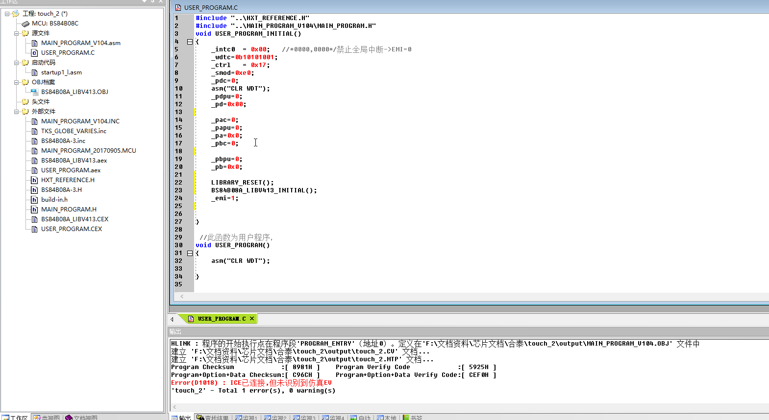Click the MAIN_PROGRAM_V104.asm file icon
This screenshot has width=769, height=420.
click(34, 43)
